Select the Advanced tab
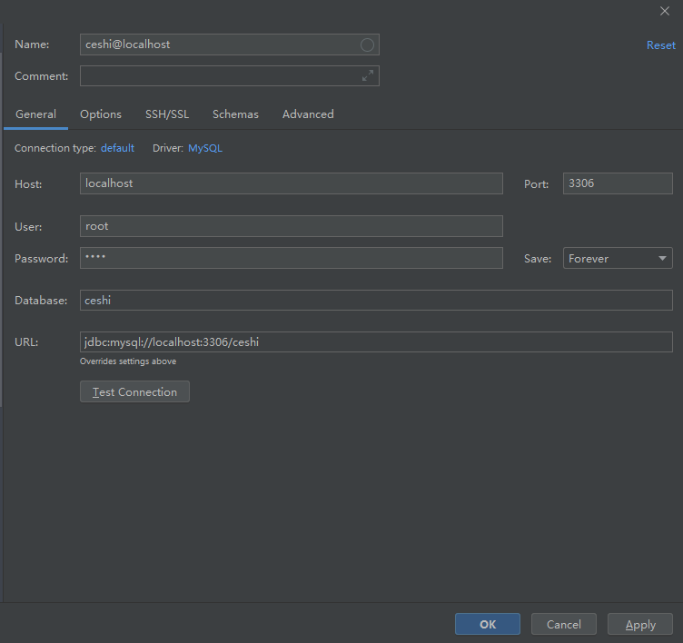The width and height of the screenshot is (683, 643). [x=308, y=114]
